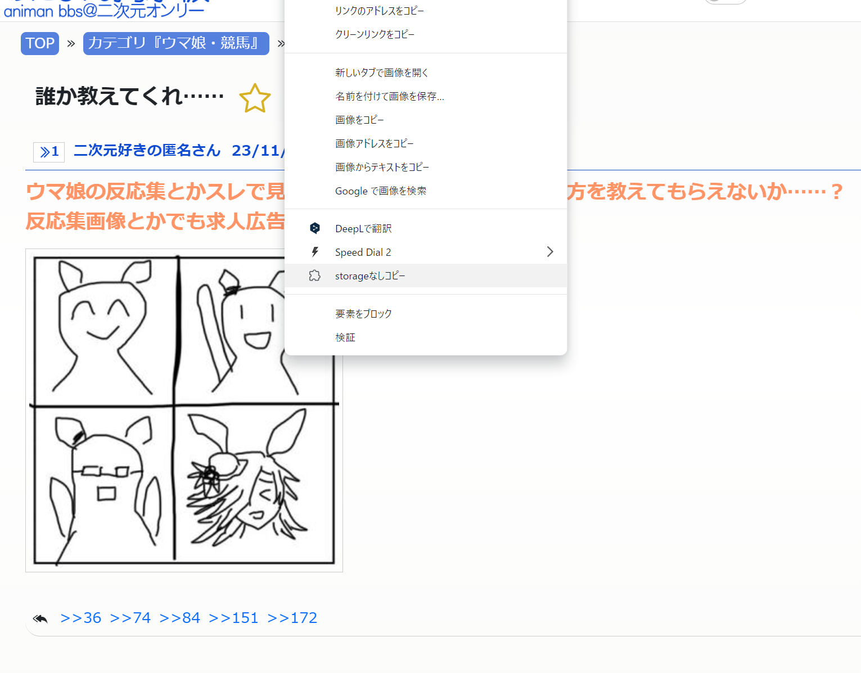Select リンクのアドレスをコピー from context menu
The width and height of the screenshot is (861, 673).
[426, 11]
